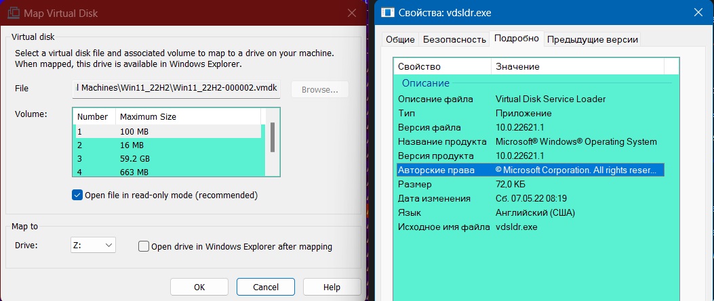The height and width of the screenshot is (301, 714).
Task: Open the Предыдущие версии tab
Action: click(593, 39)
